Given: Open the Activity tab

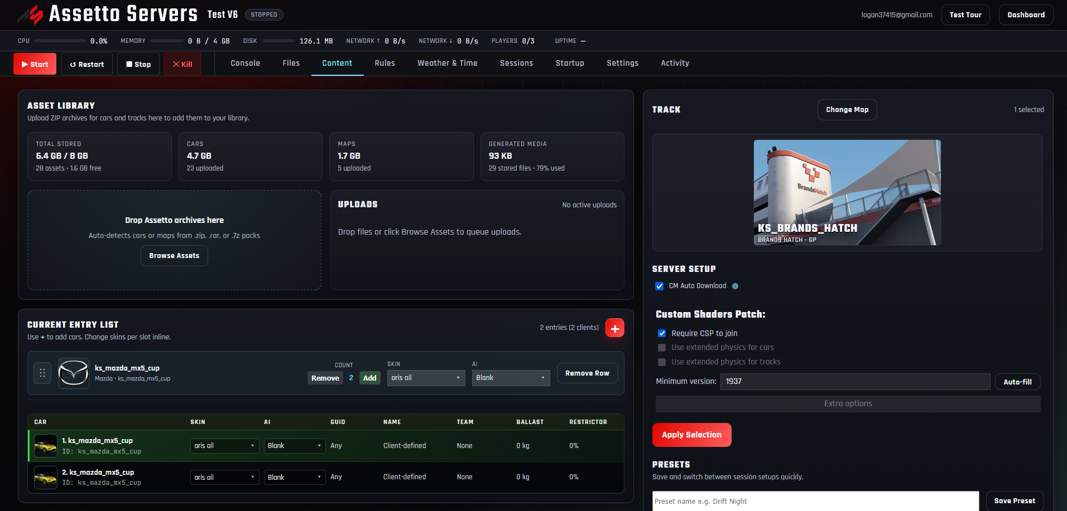Looking at the screenshot, I should [675, 64].
